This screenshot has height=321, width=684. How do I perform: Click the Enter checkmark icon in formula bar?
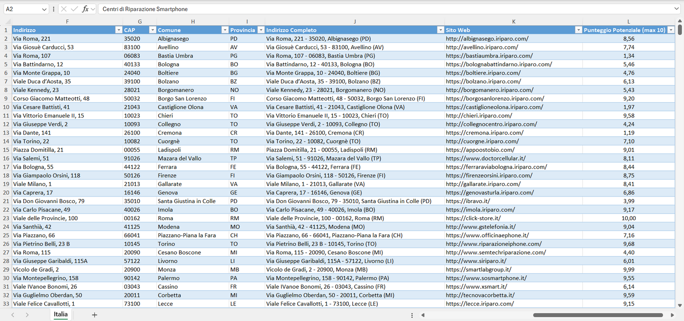point(74,9)
